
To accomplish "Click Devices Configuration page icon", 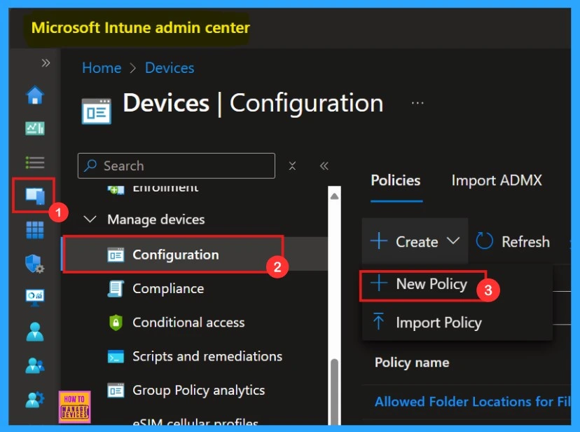I will (96, 111).
